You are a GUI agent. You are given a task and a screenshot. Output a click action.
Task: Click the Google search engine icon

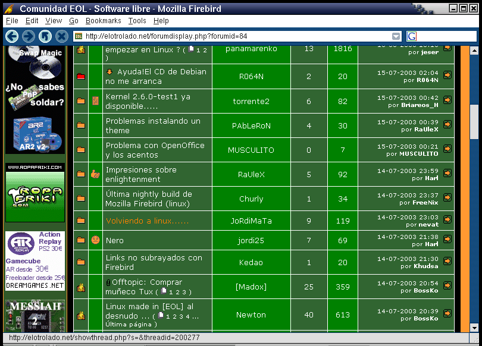(x=412, y=36)
